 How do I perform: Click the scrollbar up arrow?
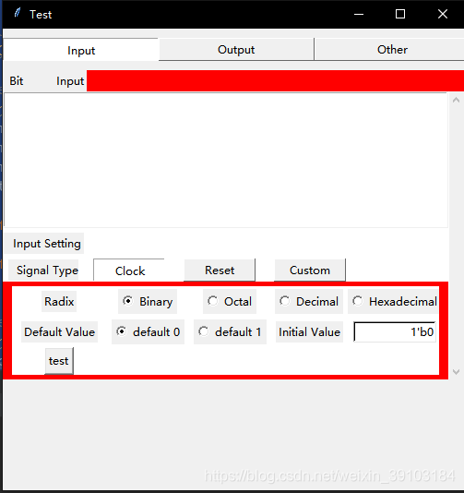coord(456,101)
